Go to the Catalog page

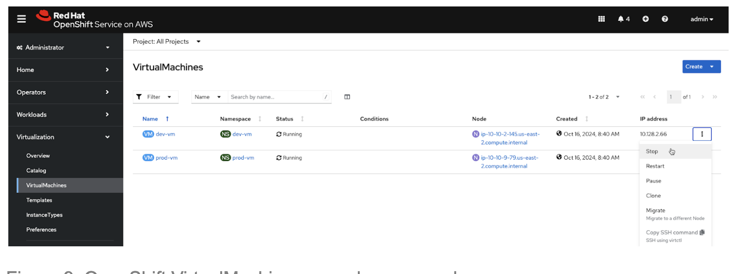[x=36, y=171]
